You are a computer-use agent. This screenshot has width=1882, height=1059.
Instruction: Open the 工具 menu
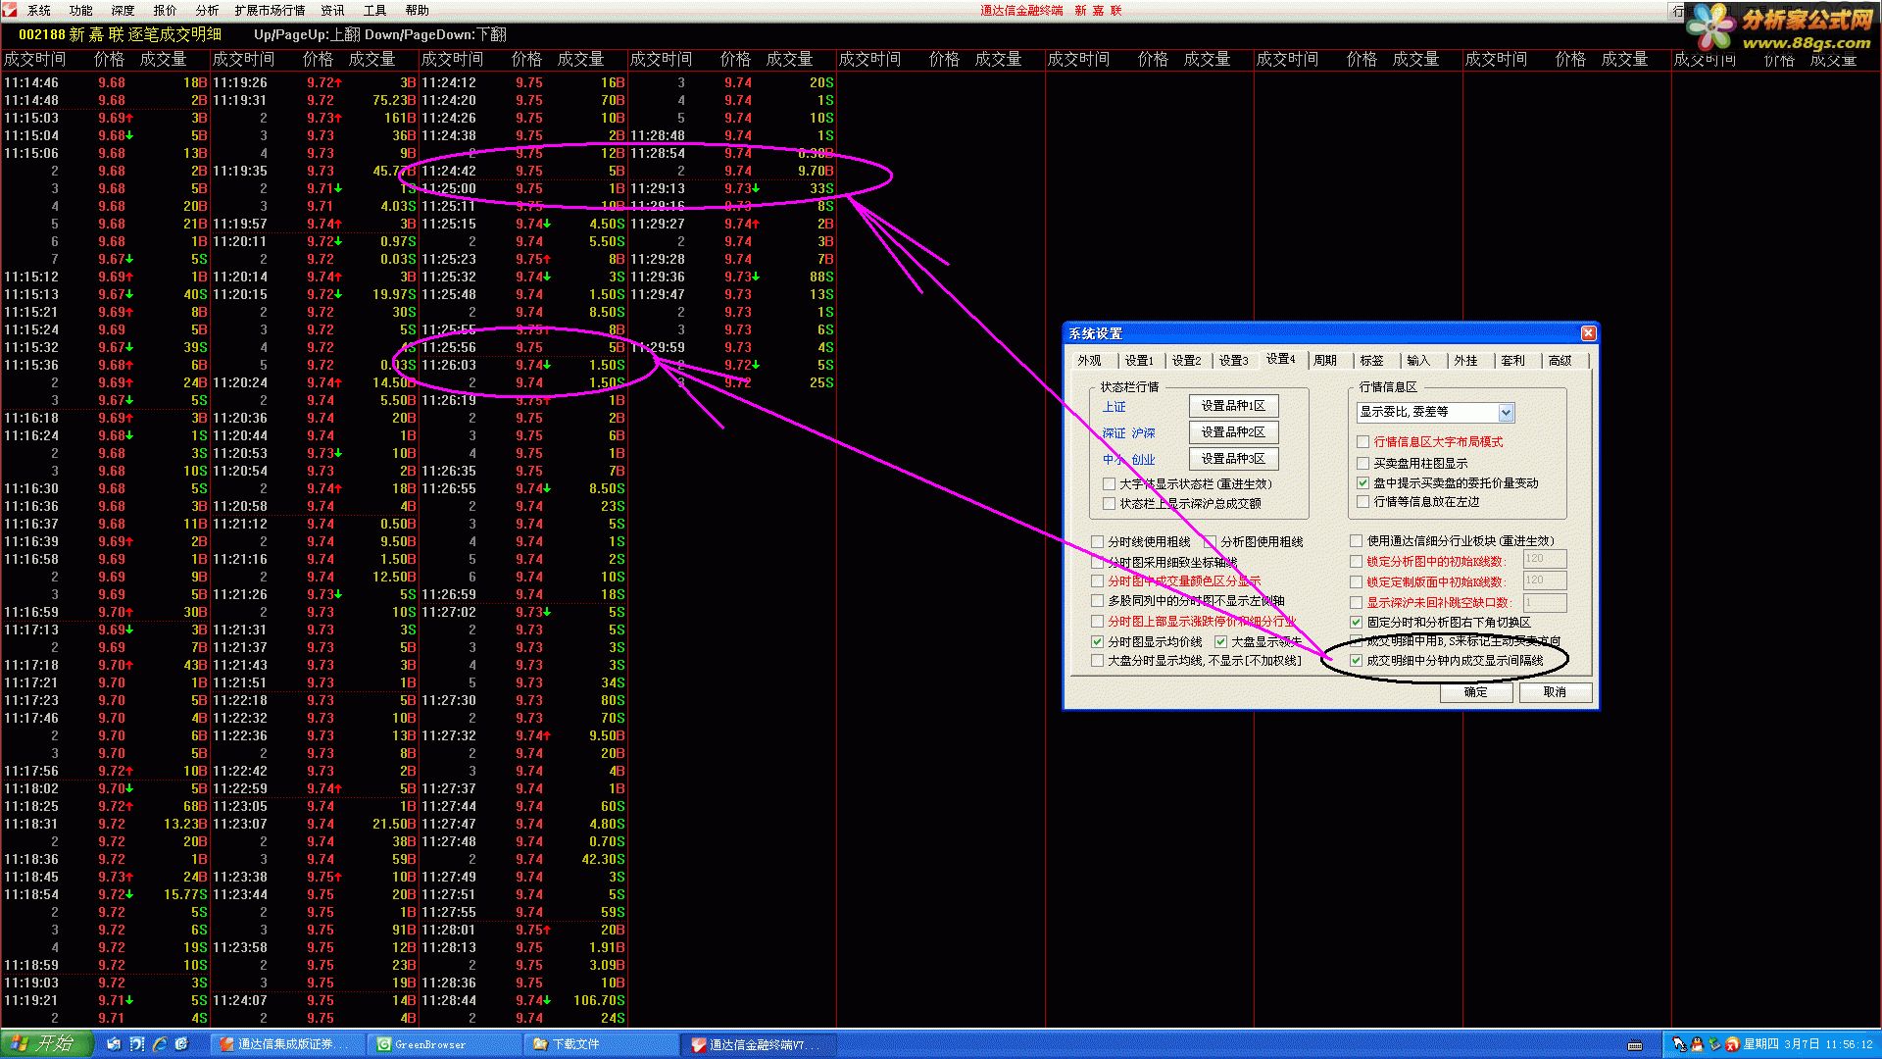[x=375, y=10]
